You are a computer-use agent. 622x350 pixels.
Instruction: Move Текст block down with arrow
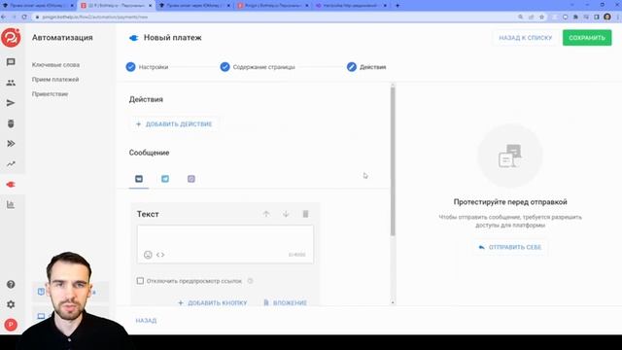point(286,214)
